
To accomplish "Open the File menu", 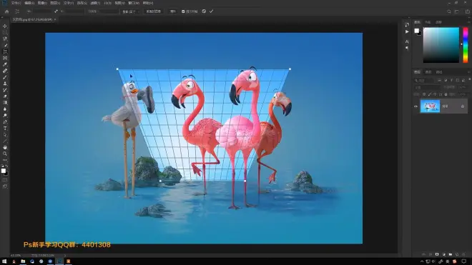I will [x=16, y=3].
